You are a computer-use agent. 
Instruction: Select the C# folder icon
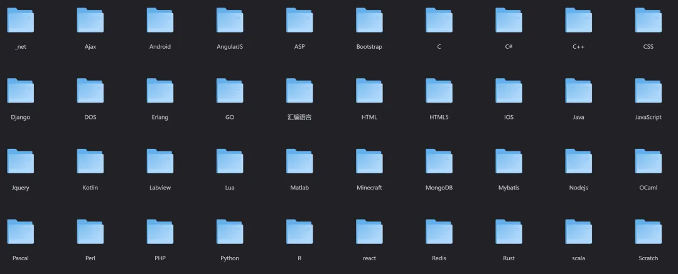(x=509, y=20)
